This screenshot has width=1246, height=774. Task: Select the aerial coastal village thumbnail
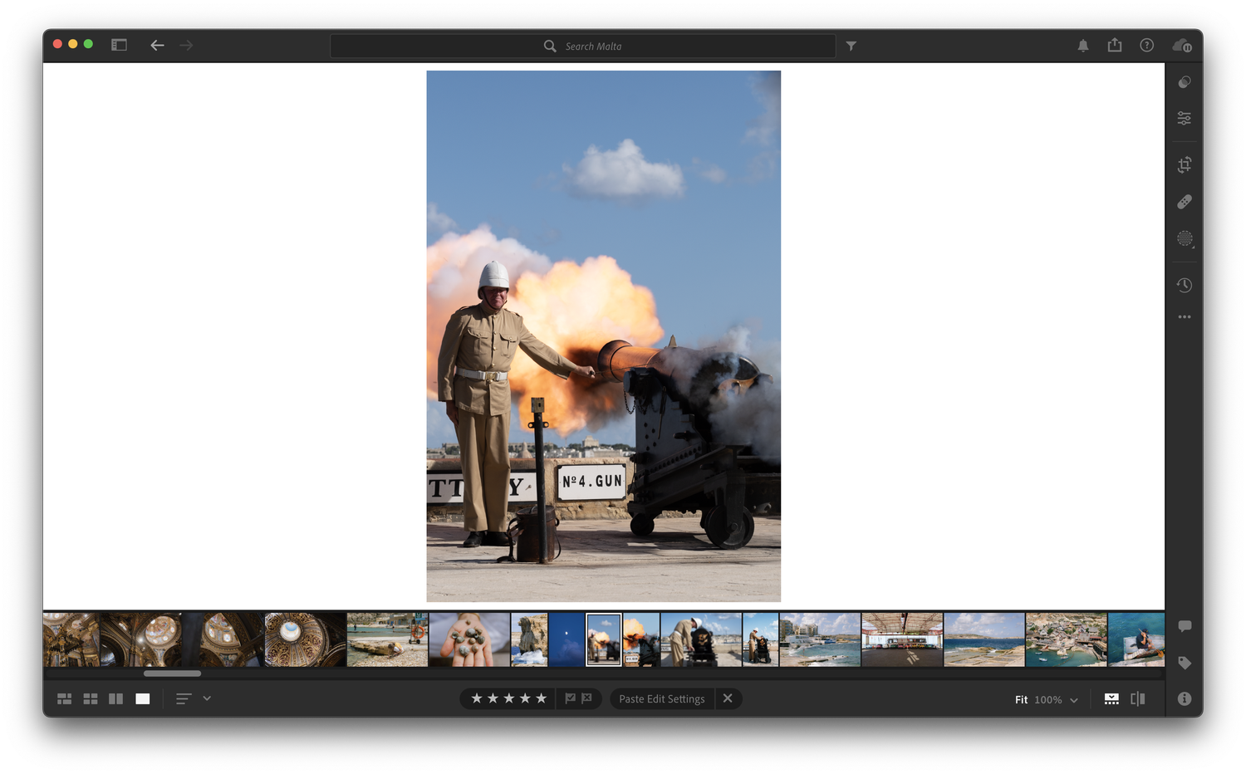1066,639
